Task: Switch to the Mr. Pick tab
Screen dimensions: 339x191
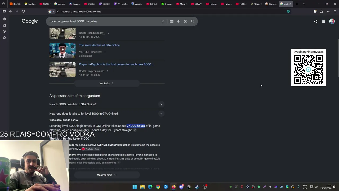Action: pos(30,4)
